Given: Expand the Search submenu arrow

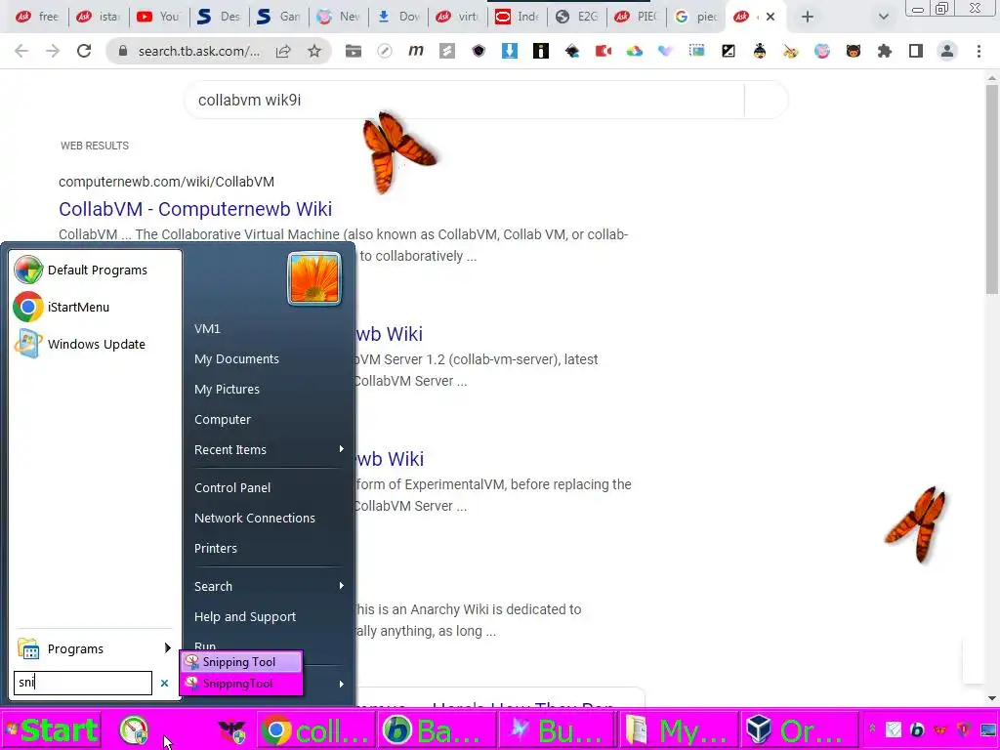Looking at the screenshot, I should (341, 586).
